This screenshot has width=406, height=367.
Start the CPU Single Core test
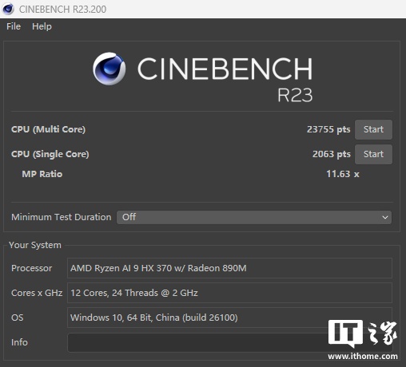[373, 154]
